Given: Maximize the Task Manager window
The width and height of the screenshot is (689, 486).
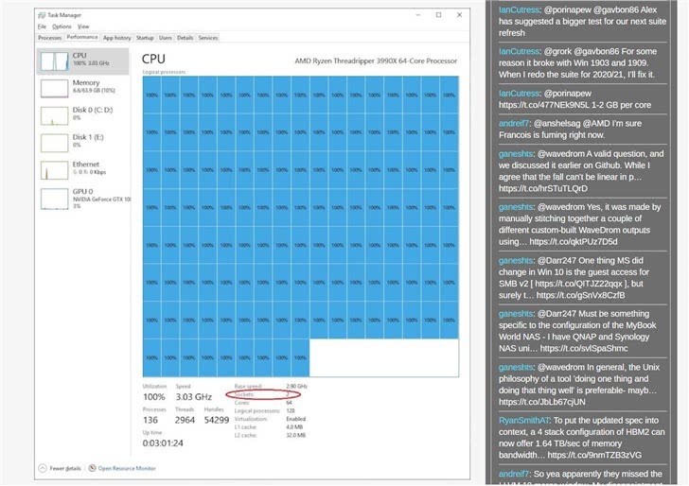Looking at the screenshot, I should click(x=438, y=15).
